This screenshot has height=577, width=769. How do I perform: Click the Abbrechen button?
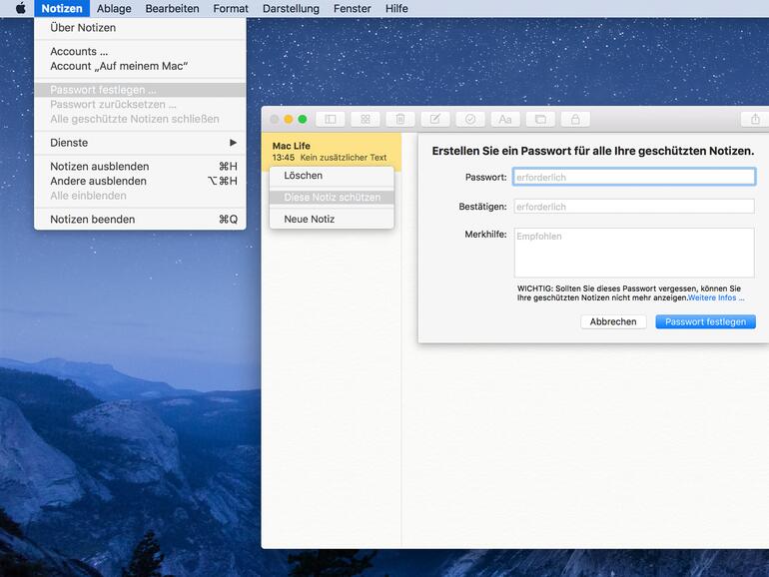click(x=613, y=321)
